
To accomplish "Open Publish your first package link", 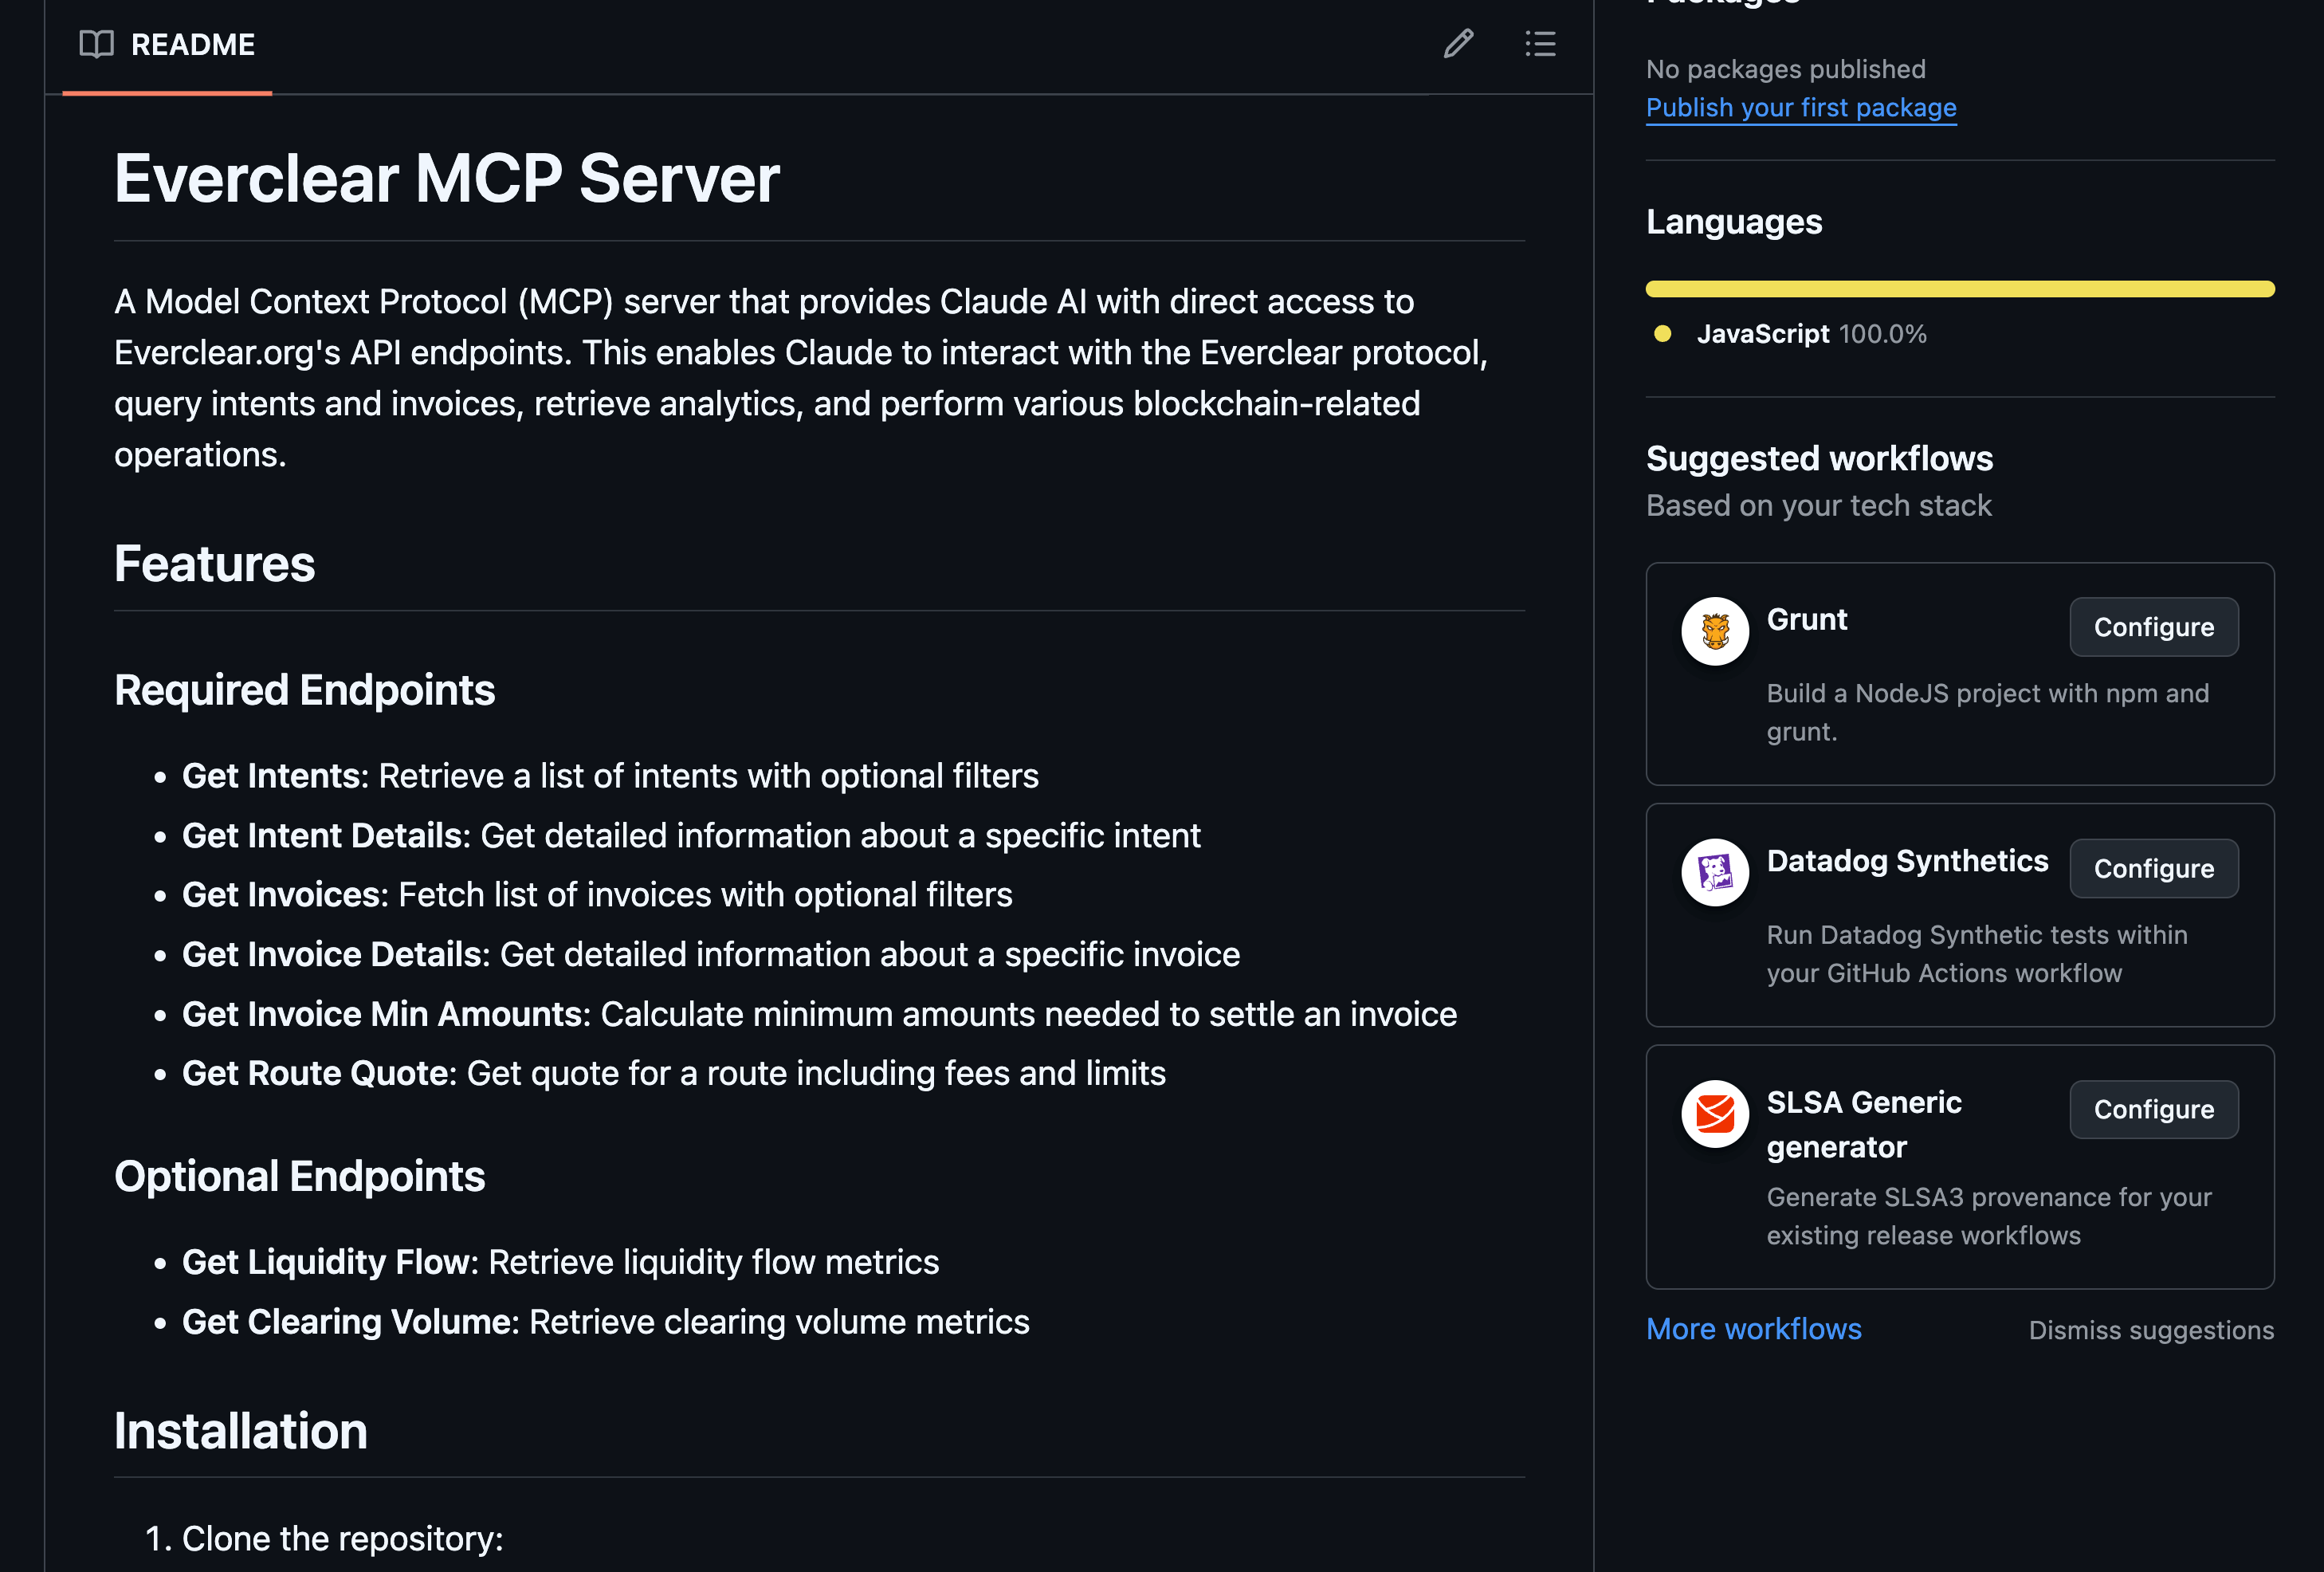I will click(1800, 108).
